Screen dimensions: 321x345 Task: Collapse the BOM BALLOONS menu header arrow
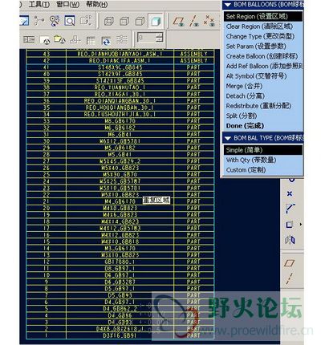[228, 5]
